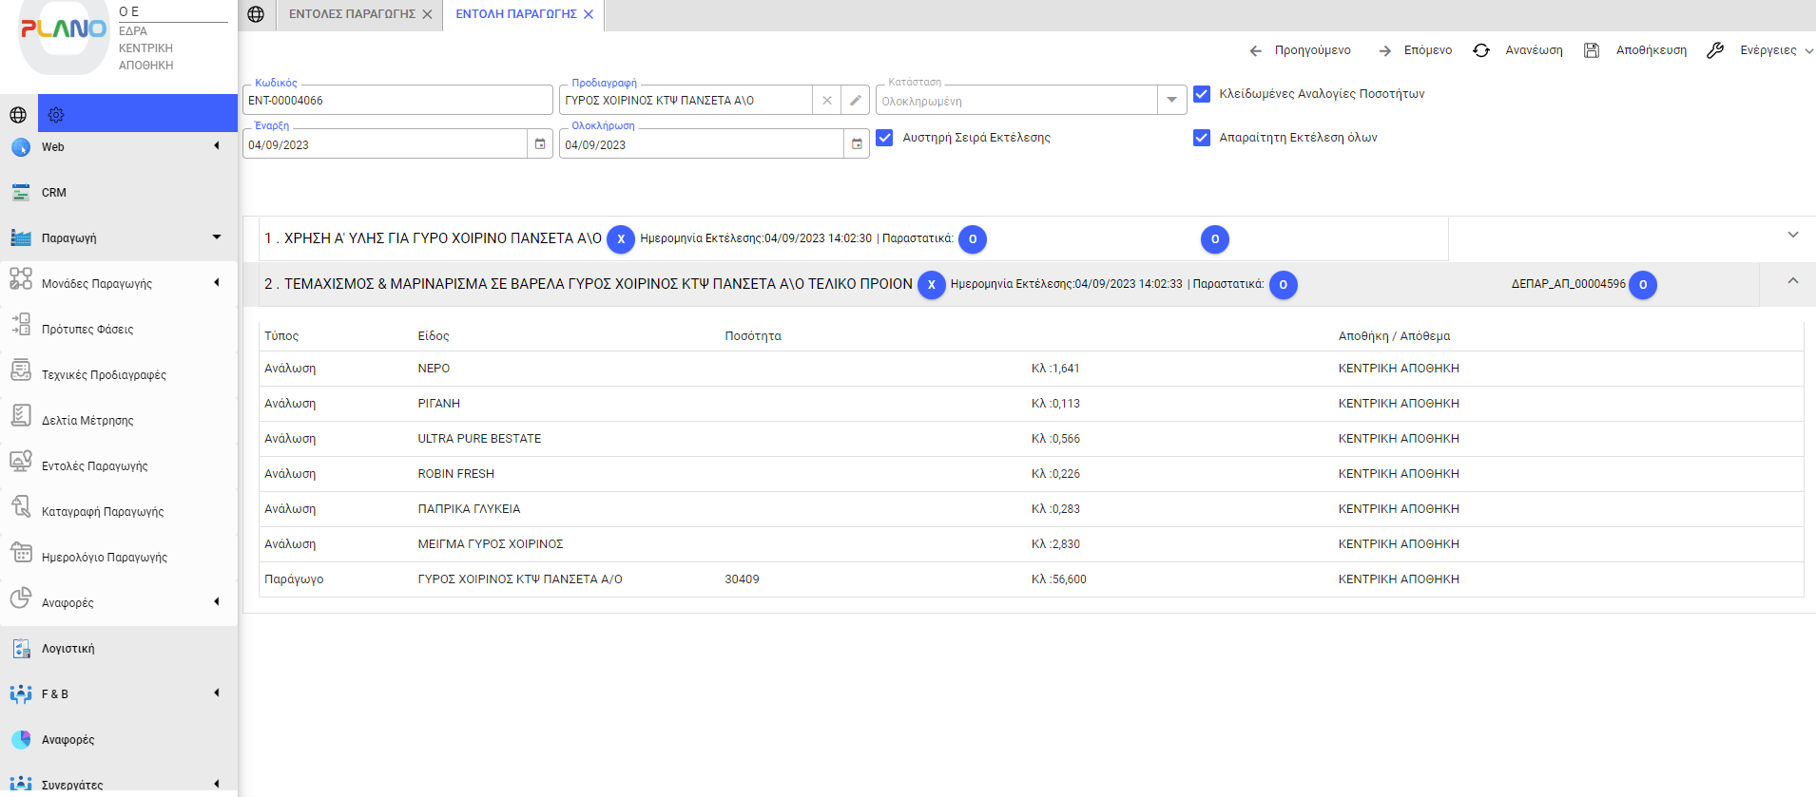Expand the Μονάδες Παραγωγής submenu arrow

click(x=217, y=282)
